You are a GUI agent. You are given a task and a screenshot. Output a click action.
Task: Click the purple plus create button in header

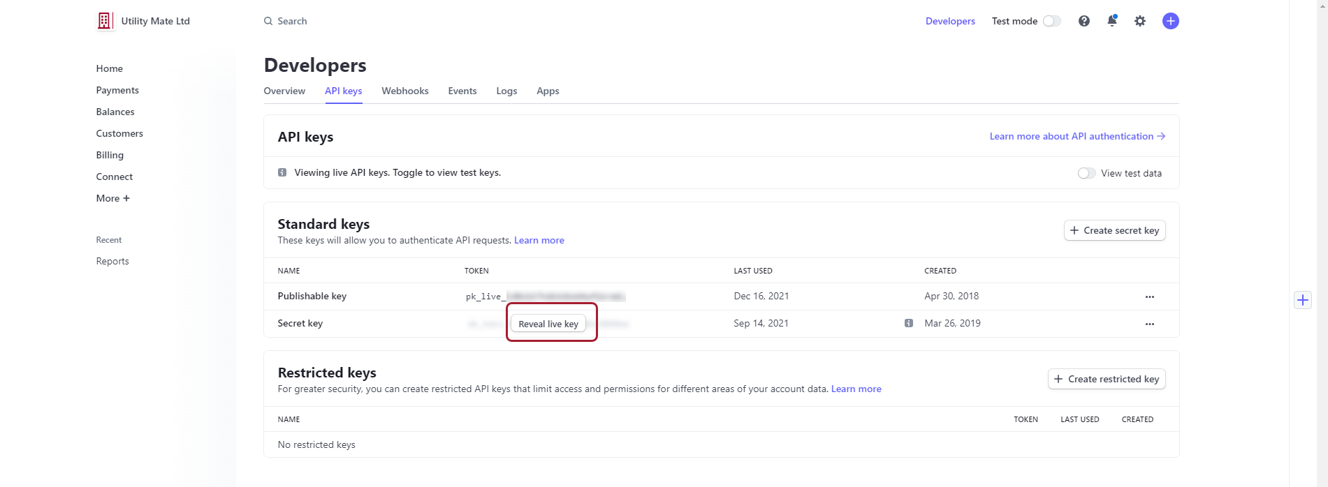point(1170,21)
